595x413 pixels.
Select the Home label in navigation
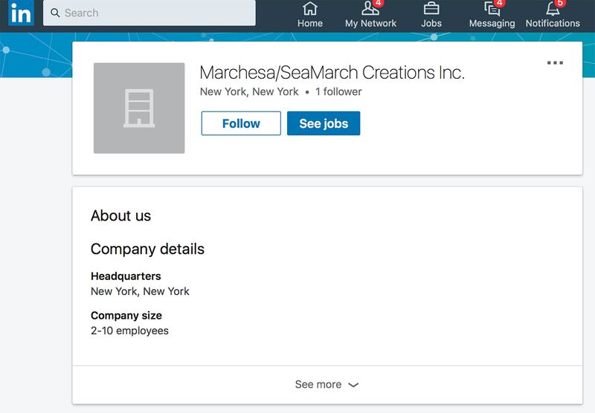click(x=310, y=24)
